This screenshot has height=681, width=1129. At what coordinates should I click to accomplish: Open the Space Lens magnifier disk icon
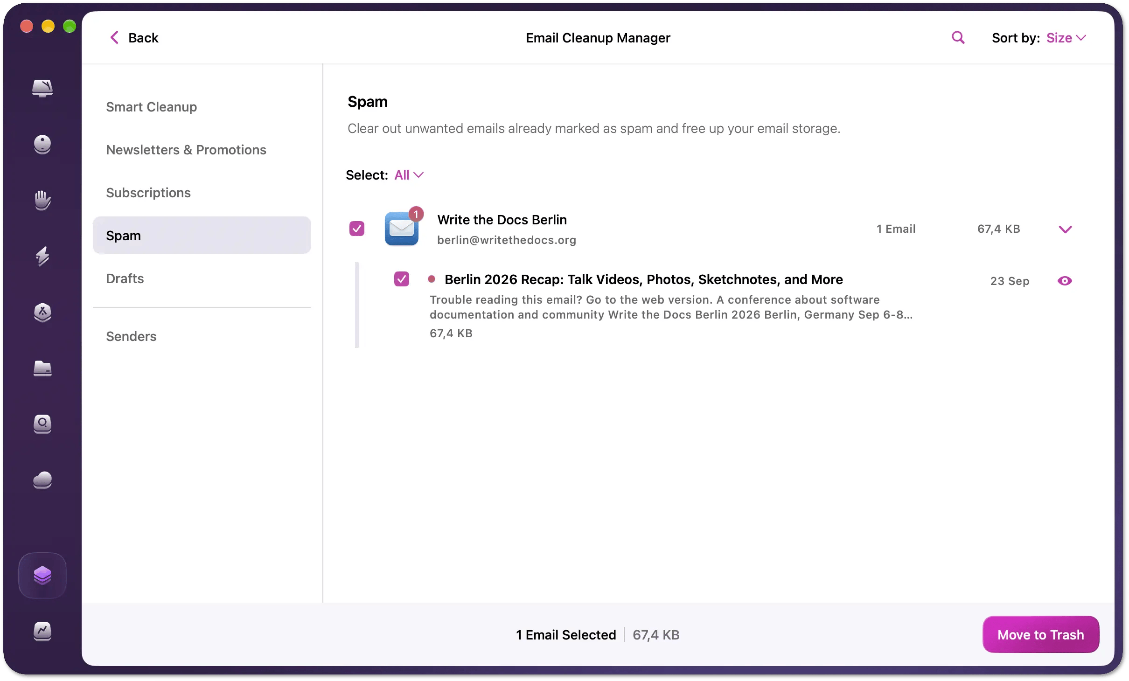(x=42, y=424)
